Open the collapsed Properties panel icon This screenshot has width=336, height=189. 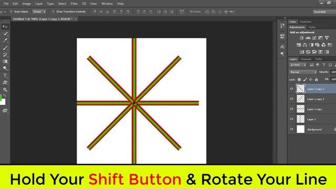(282, 36)
